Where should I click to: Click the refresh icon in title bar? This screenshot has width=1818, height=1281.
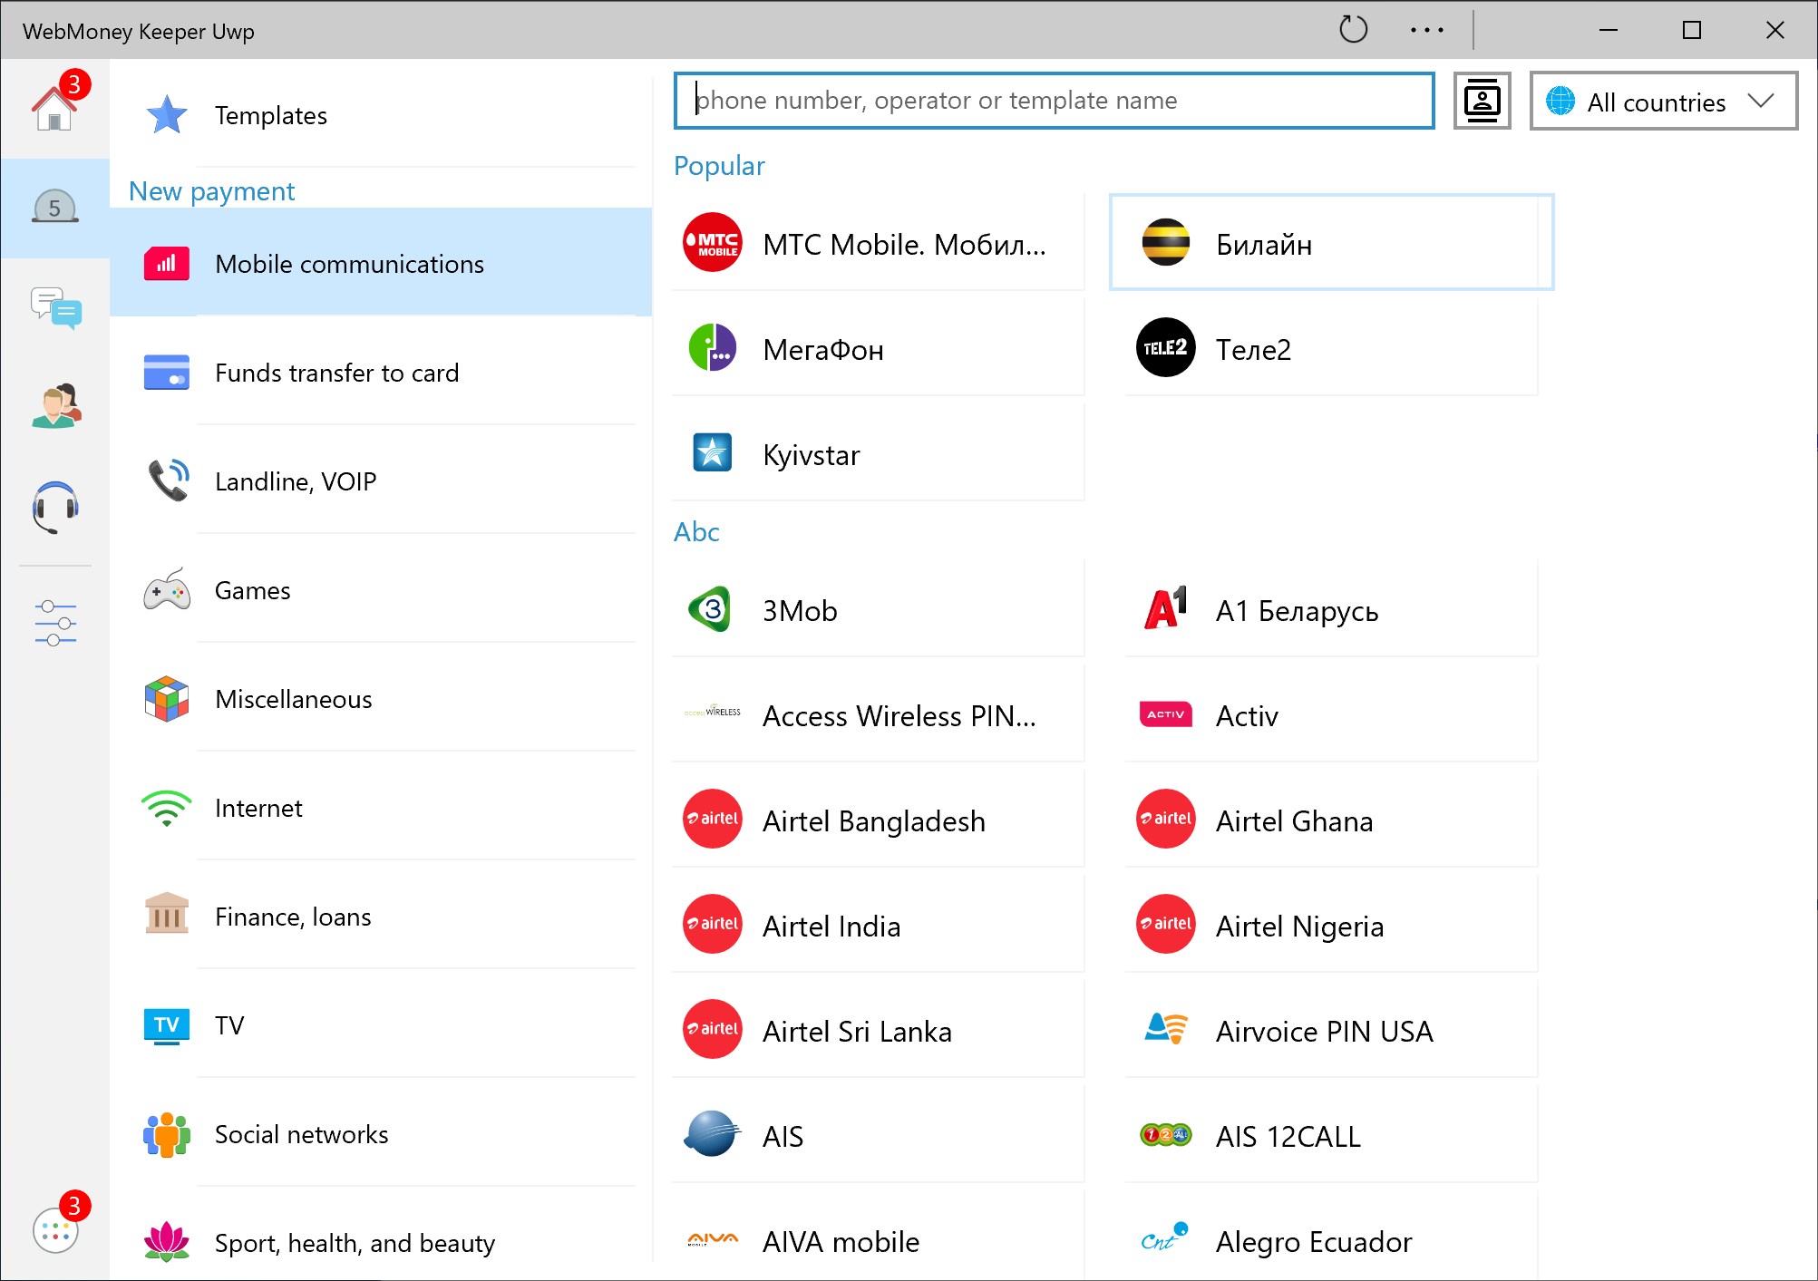coord(1353,30)
